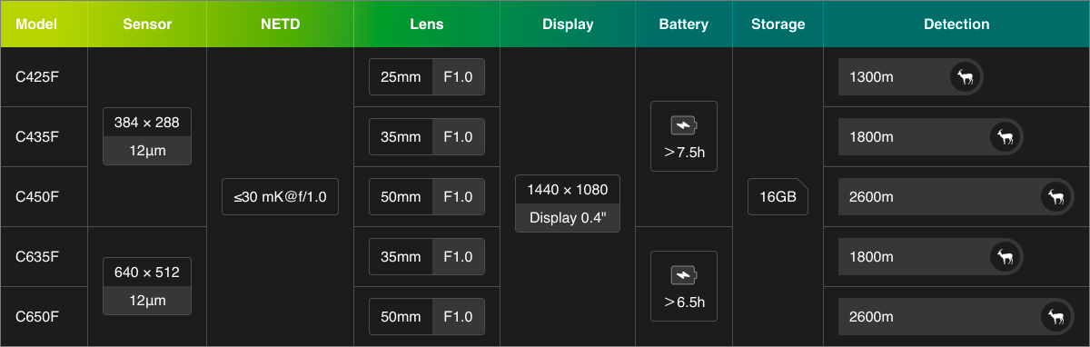
Task: Click the deer icon in the C650F detection row
Action: pos(1055,317)
